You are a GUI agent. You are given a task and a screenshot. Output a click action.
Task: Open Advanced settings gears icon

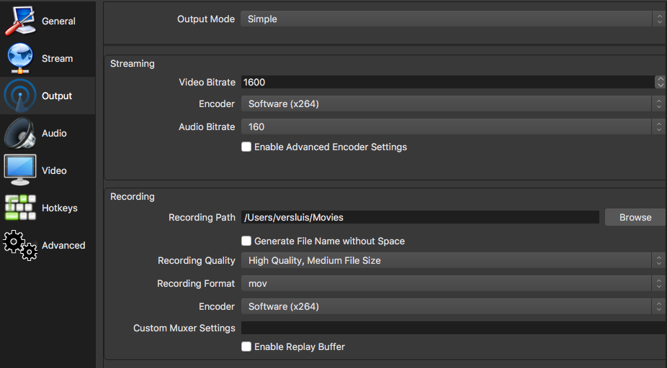point(20,245)
